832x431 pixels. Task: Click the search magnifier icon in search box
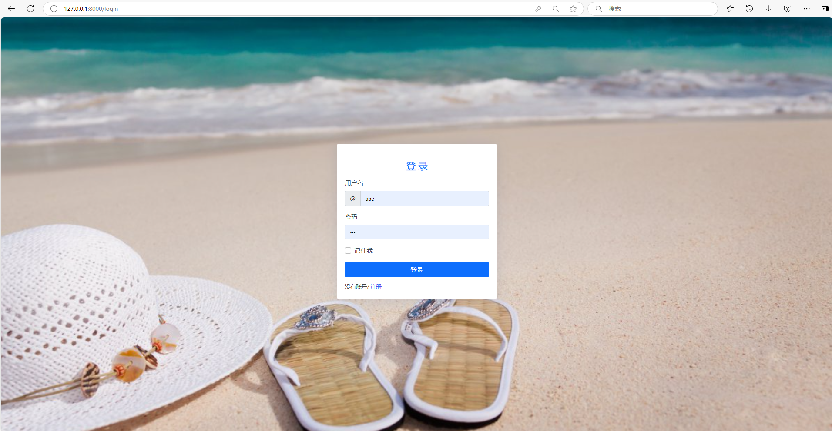tap(599, 9)
